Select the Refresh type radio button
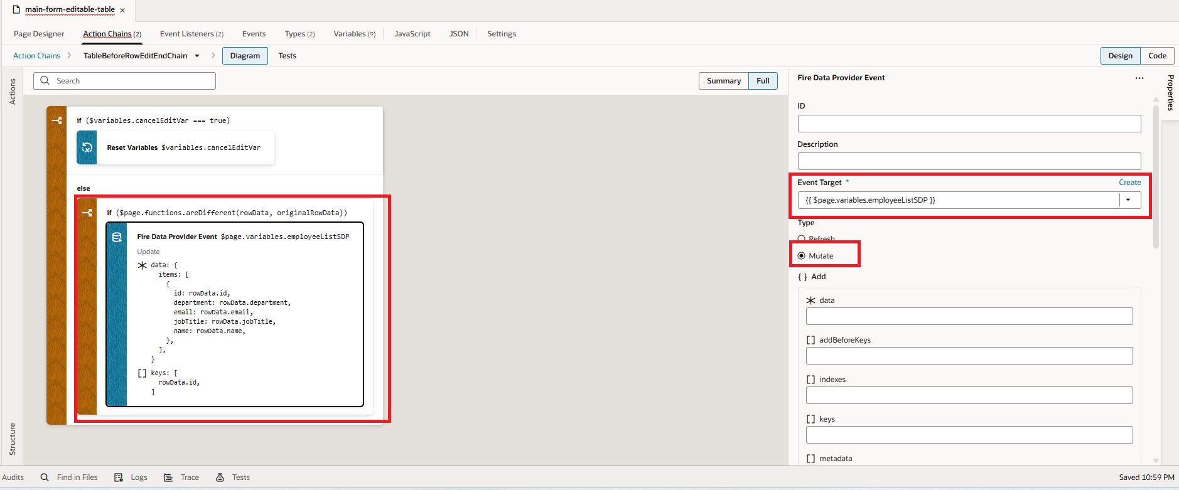This screenshot has width=1179, height=490. (802, 238)
